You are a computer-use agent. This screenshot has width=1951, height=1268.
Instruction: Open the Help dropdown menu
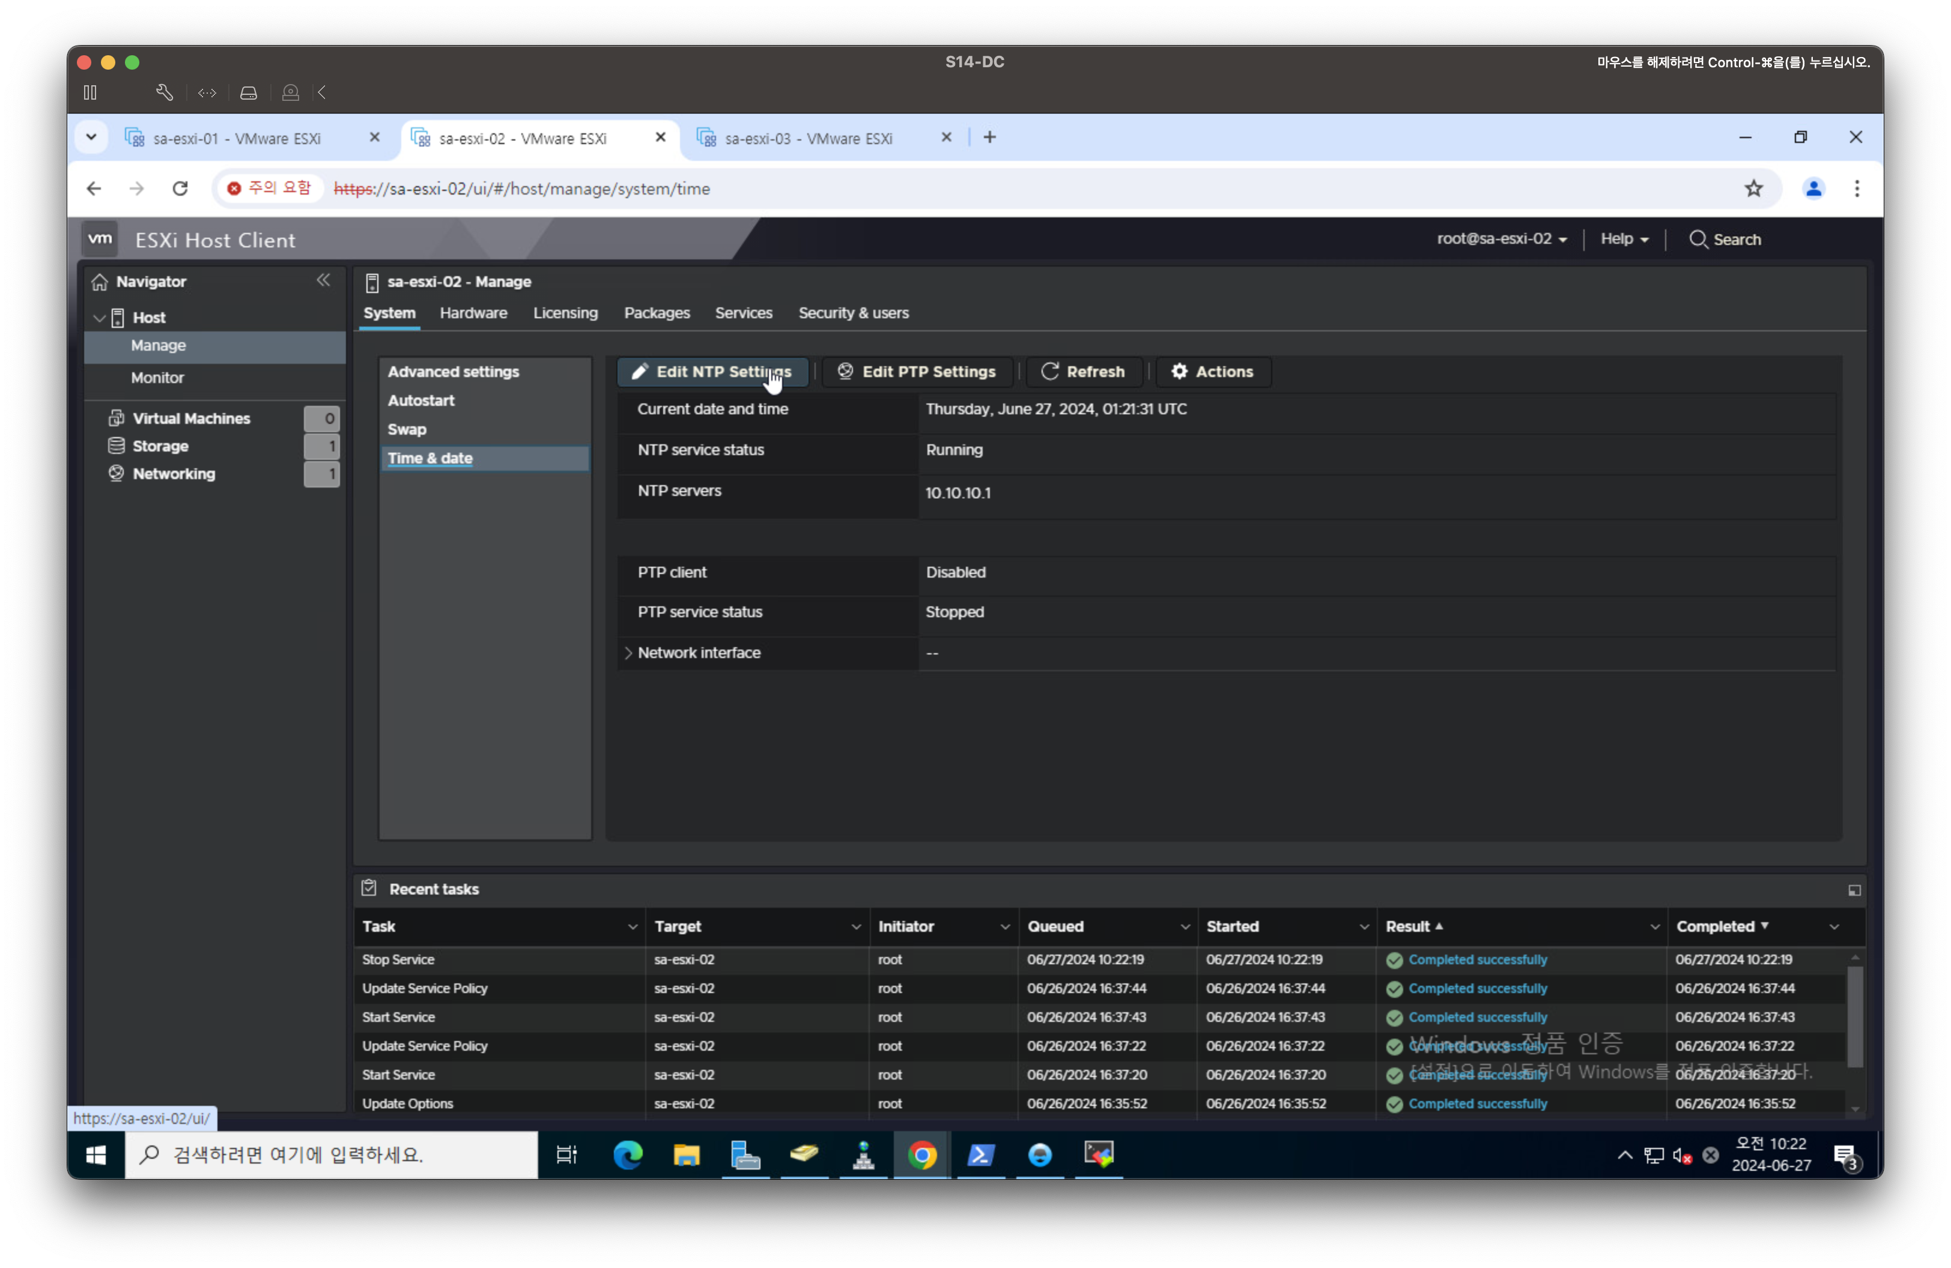[1624, 239]
